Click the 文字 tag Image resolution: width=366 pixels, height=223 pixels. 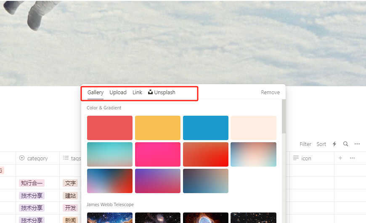click(70, 183)
